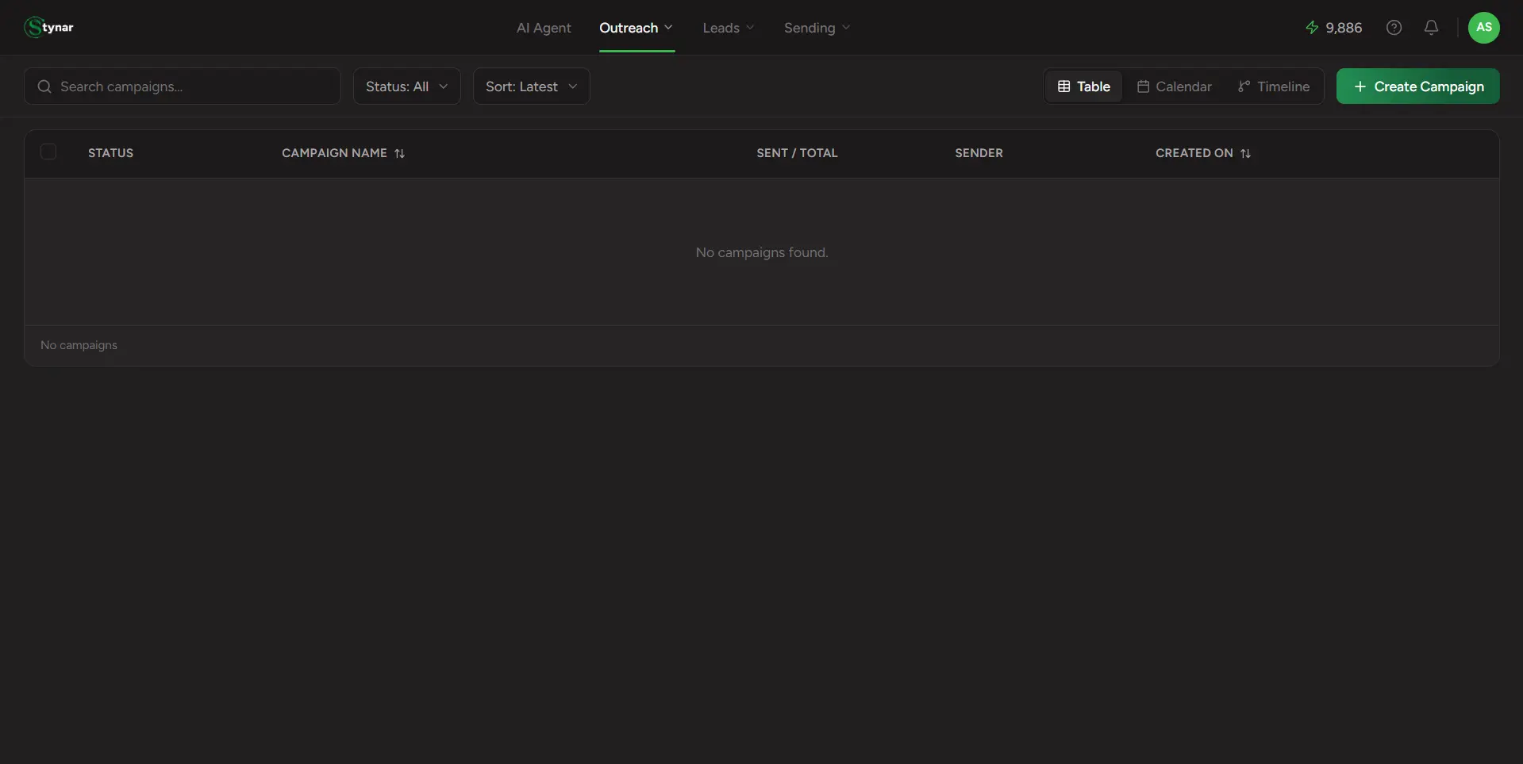Toggle the select all campaigns checkbox
Screen dimensions: 1523x764
(x=48, y=152)
